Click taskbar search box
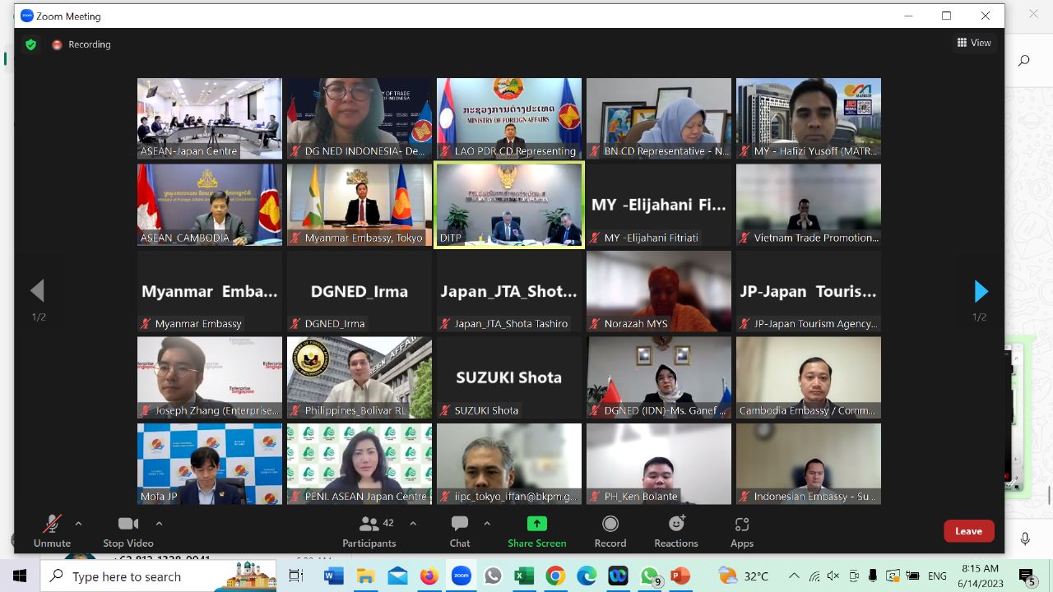1053x592 pixels. [x=159, y=576]
